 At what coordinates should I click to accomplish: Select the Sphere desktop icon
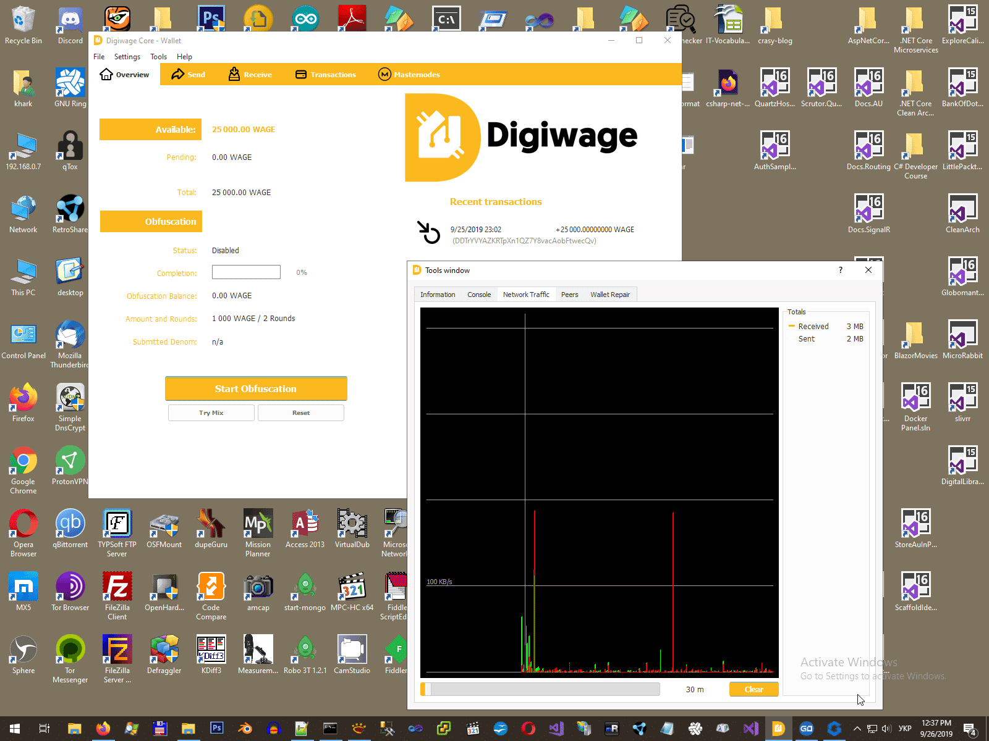click(23, 655)
